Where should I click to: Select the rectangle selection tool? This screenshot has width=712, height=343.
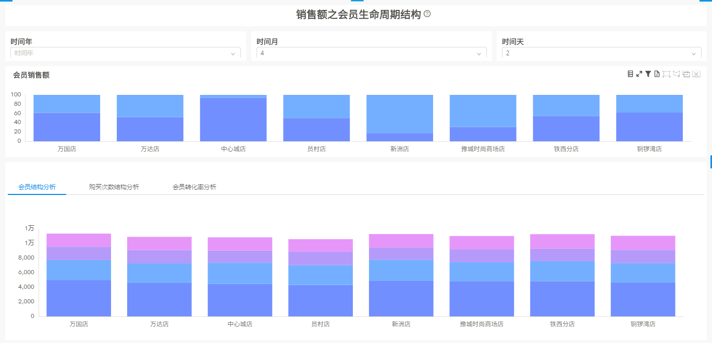tap(666, 74)
